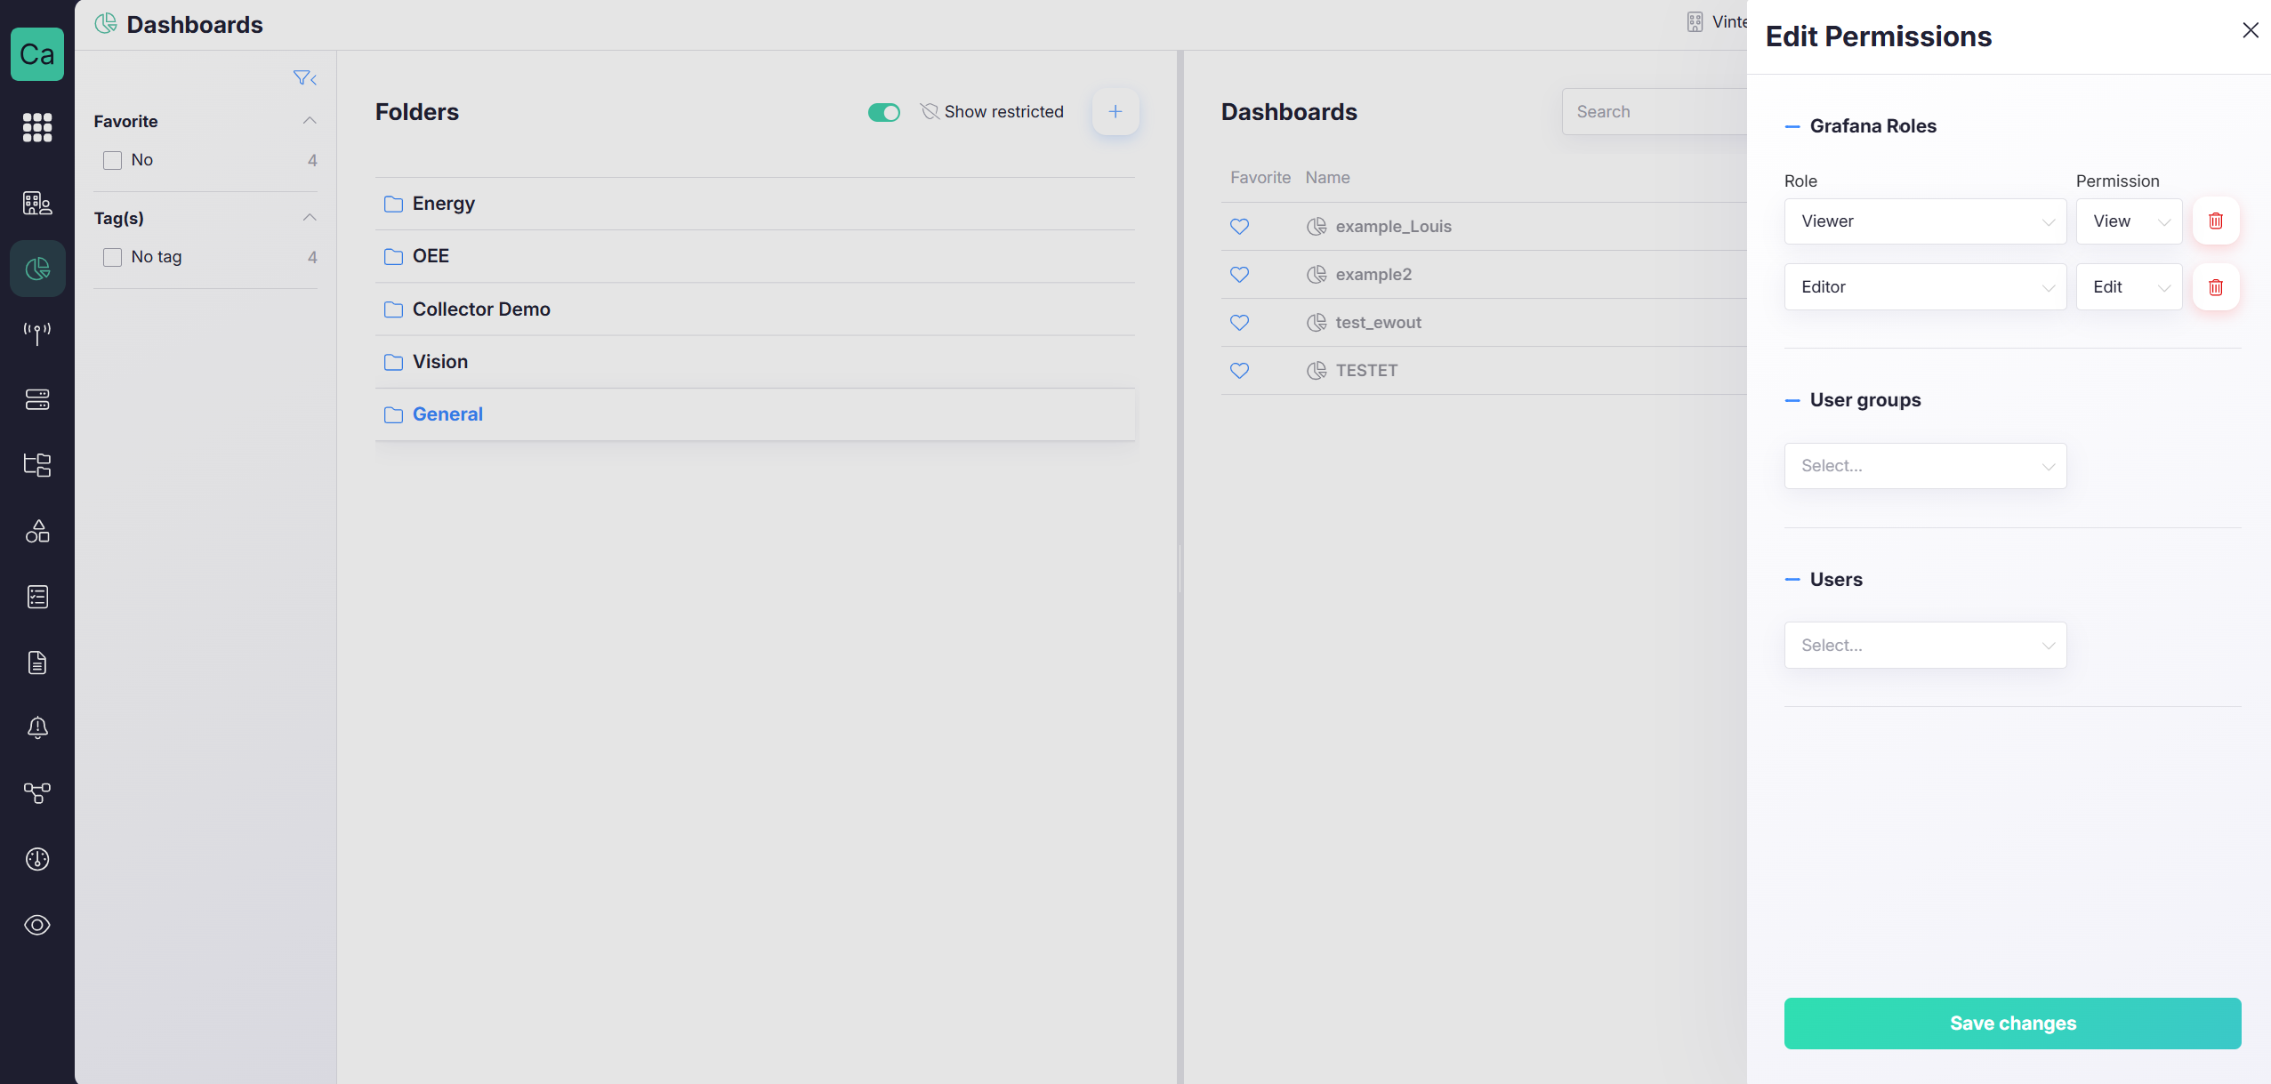This screenshot has width=2271, height=1084.
Task: Open the Dashboards pie-chart sidebar icon
Action: pos(37,269)
